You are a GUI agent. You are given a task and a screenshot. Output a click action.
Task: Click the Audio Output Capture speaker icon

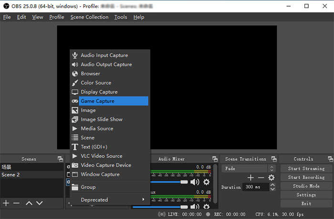tap(75, 64)
